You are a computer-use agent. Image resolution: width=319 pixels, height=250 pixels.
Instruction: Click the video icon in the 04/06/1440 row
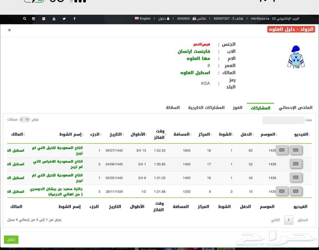pyautogui.click(x=296, y=164)
